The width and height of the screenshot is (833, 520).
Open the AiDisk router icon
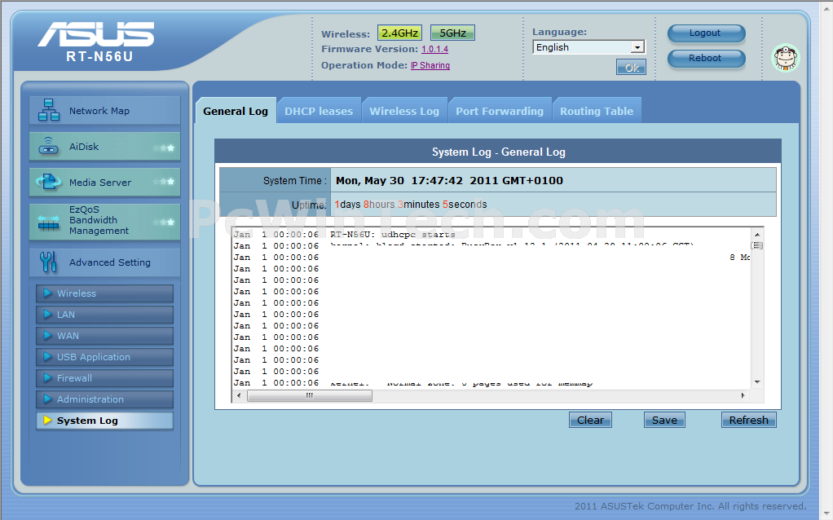[48, 146]
